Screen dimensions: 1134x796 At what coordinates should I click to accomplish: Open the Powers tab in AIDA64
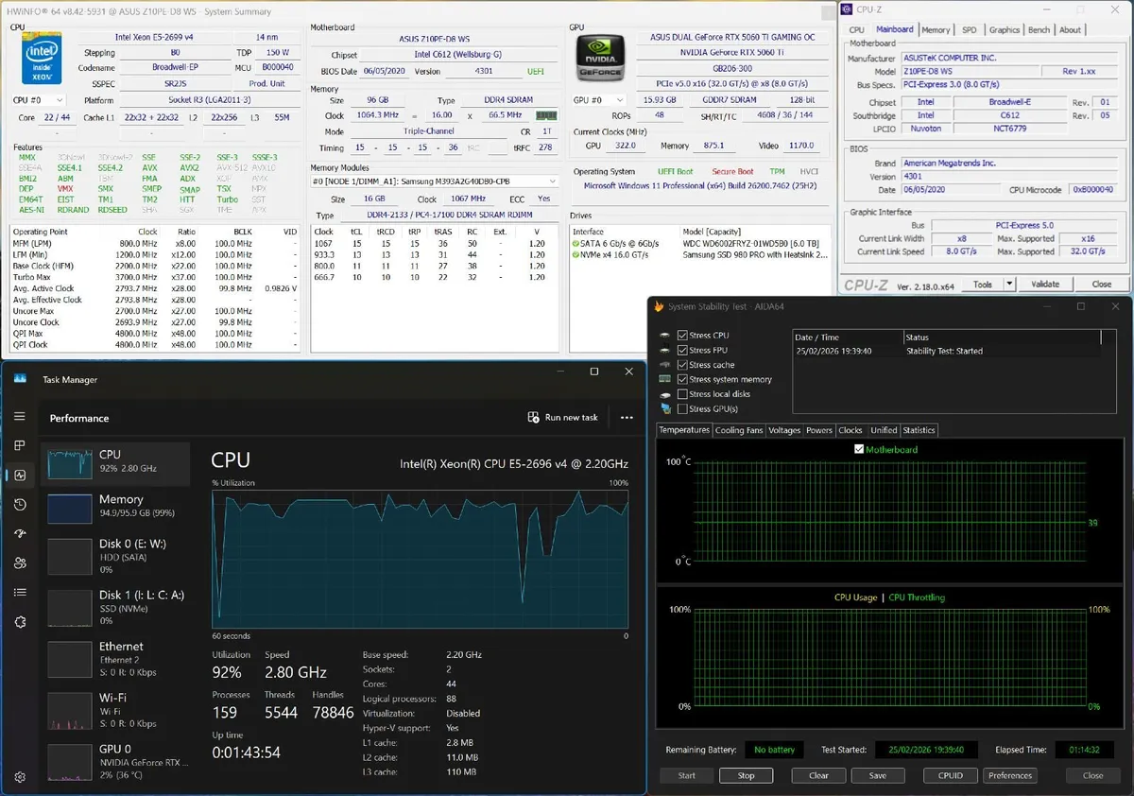coord(819,430)
